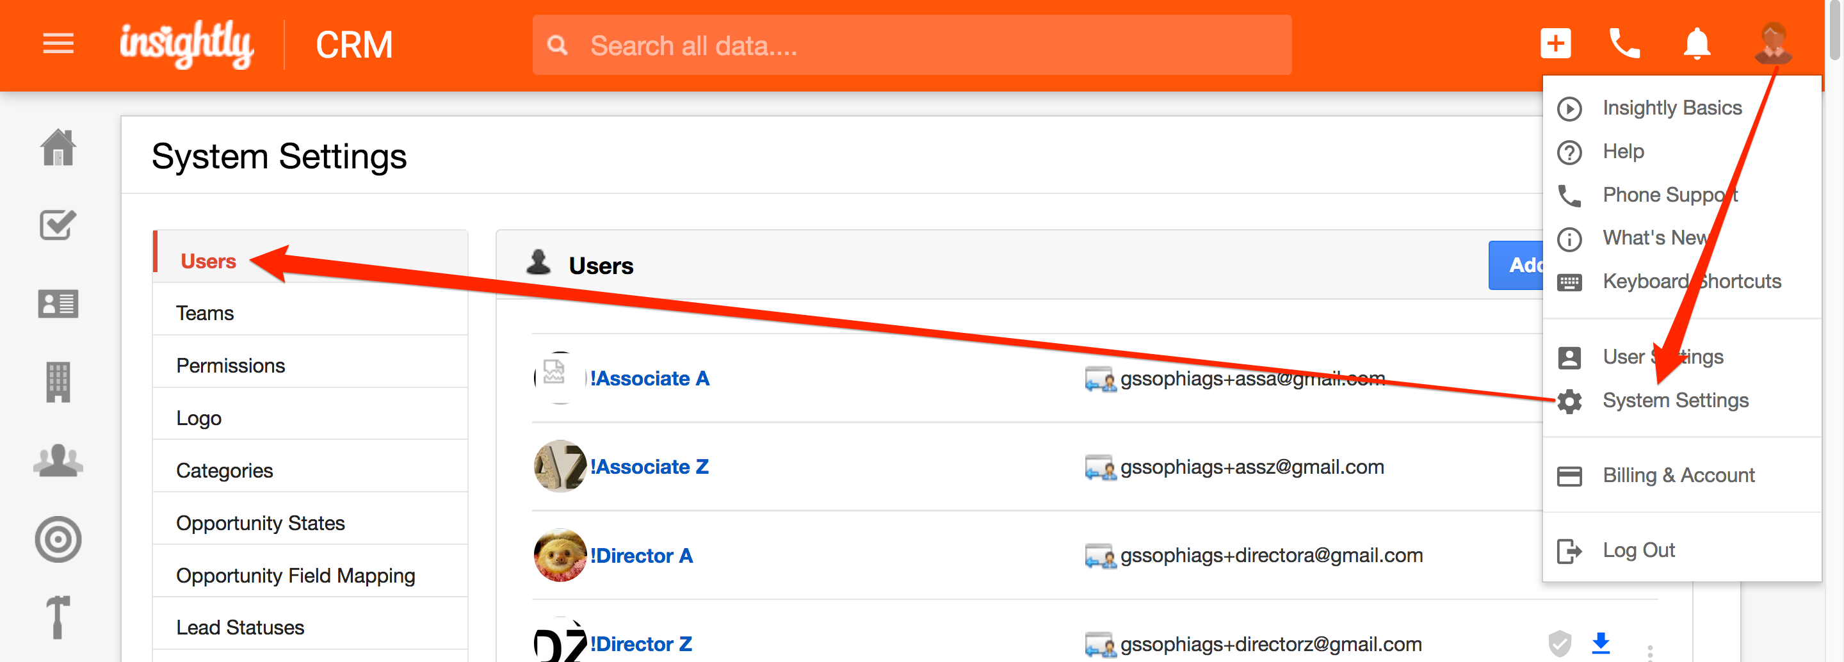Open Contacts from the sidebar card icon
The image size is (1844, 662).
click(58, 304)
